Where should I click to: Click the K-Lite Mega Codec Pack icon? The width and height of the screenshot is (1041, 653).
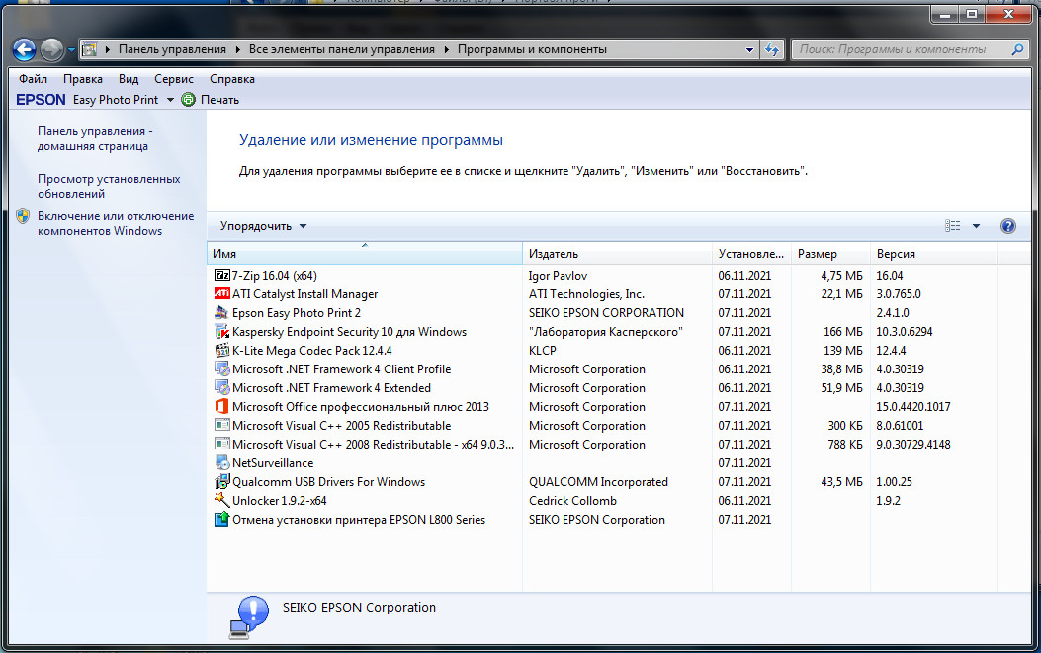pos(221,350)
